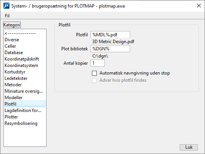
Task: Click the Plot bibliotek input field
Action: [x=110, y=49]
